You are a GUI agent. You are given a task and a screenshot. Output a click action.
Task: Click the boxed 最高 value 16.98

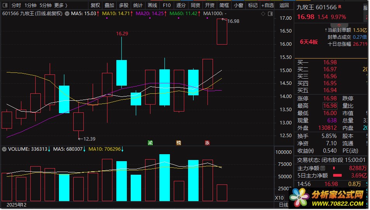coord(330,106)
